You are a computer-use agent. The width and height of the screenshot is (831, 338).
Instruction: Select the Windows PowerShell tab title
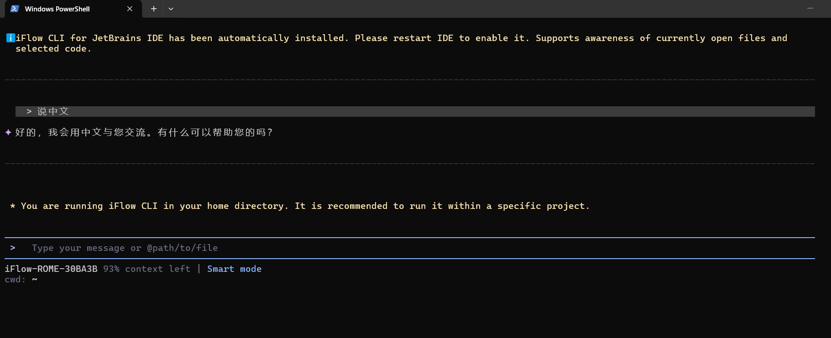click(57, 9)
